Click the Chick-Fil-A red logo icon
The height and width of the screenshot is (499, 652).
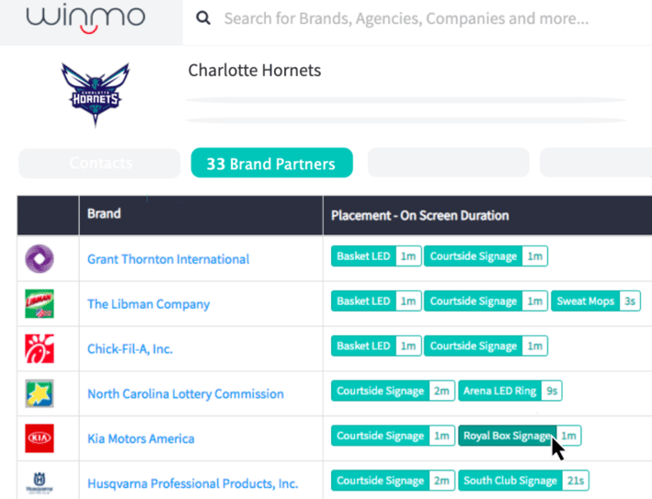coord(40,348)
